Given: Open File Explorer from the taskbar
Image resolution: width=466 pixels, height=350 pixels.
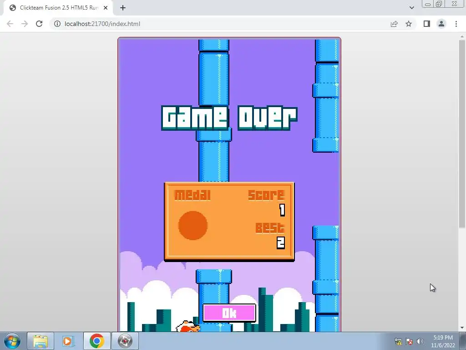Looking at the screenshot, I should (41, 341).
